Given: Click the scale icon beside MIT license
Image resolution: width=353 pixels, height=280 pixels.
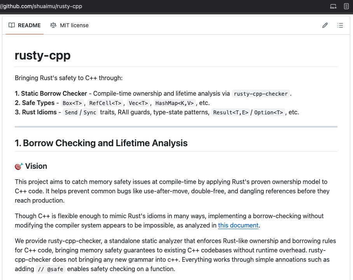Looking at the screenshot, I should click(53, 25).
